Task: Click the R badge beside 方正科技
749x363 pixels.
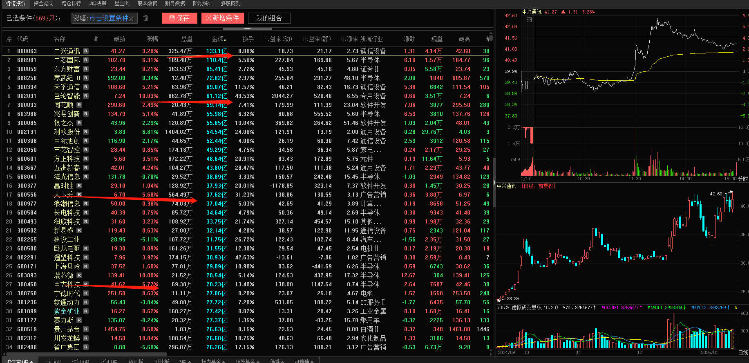Action: click(86, 159)
